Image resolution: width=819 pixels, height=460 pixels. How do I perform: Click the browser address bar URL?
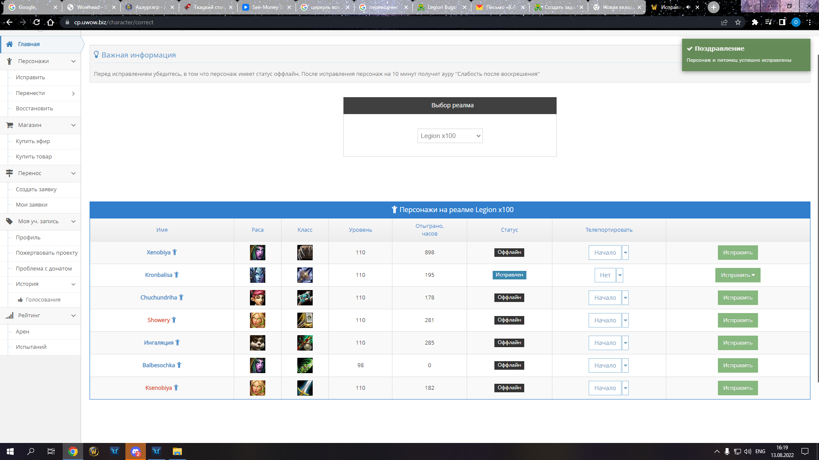tap(113, 23)
